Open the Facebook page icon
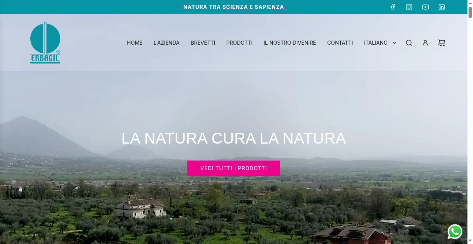The width and height of the screenshot is (473, 244). point(393,7)
